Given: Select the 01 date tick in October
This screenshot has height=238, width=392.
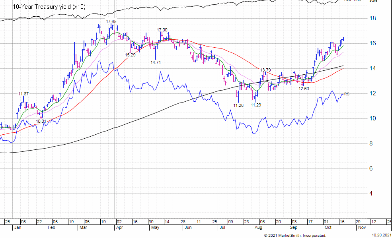Looking at the screenshot, I should tap(326, 222).
